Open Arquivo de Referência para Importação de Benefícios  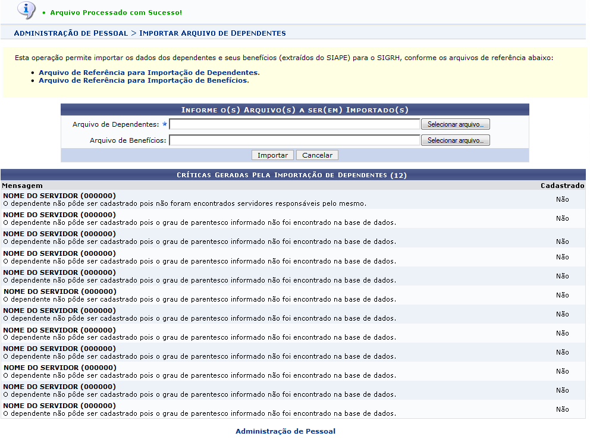pos(143,80)
